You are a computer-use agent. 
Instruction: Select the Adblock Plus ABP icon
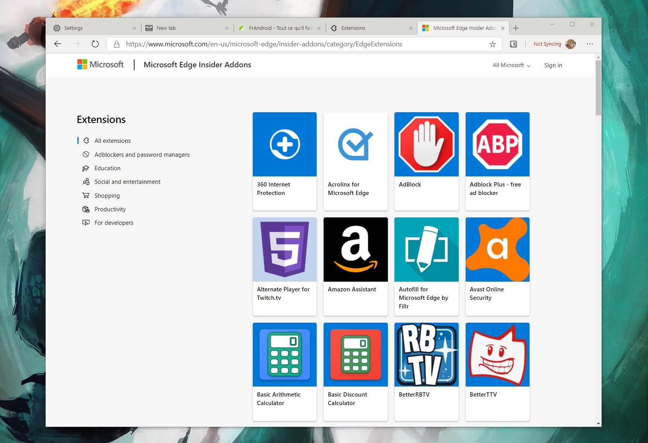point(497,144)
